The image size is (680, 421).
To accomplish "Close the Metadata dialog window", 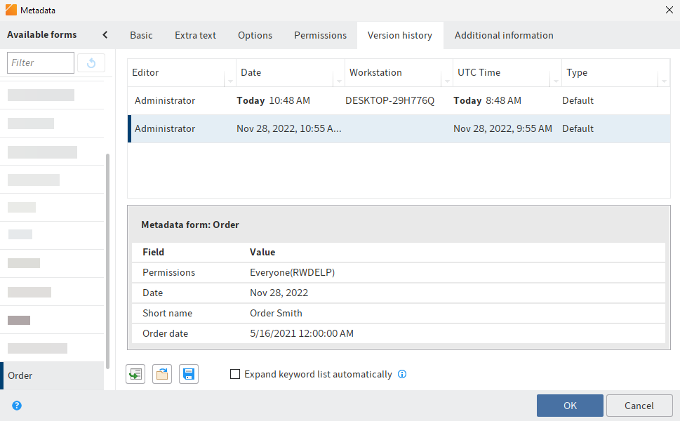I will (x=668, y=10).
